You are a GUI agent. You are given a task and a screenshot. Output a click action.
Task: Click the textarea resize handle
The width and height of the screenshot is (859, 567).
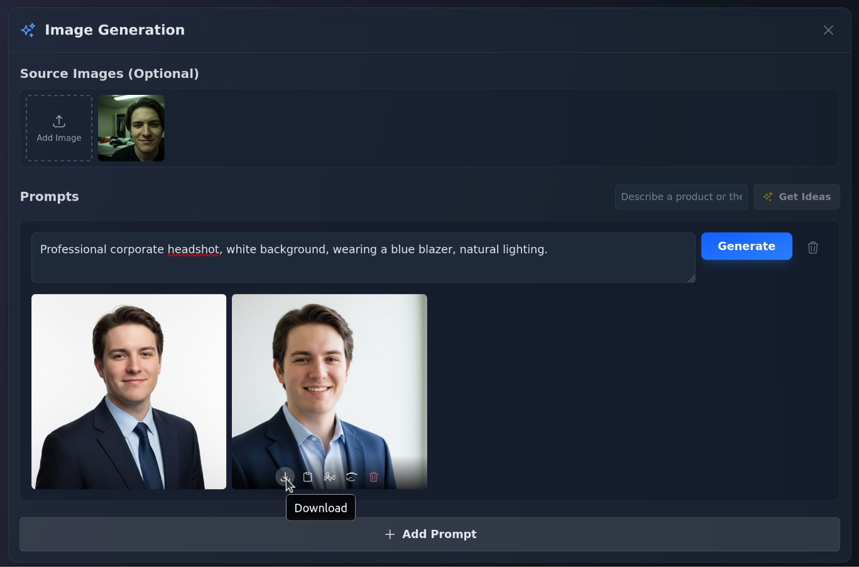691,278
